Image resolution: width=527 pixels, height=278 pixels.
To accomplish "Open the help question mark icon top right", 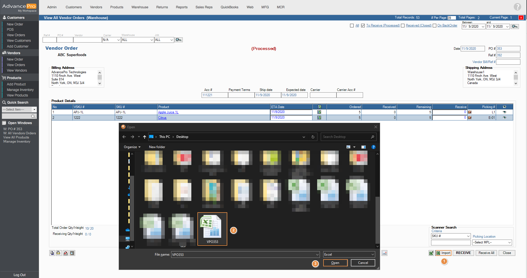I will pos(517,7).
